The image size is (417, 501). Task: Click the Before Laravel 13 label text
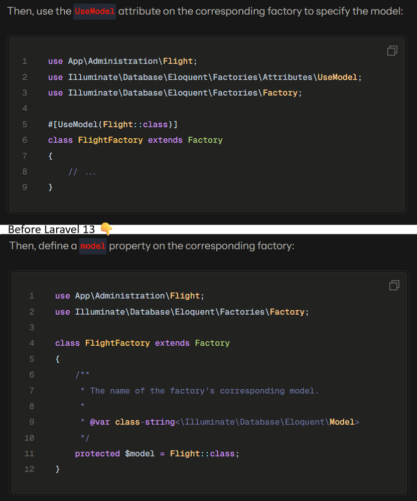[51, 229]
